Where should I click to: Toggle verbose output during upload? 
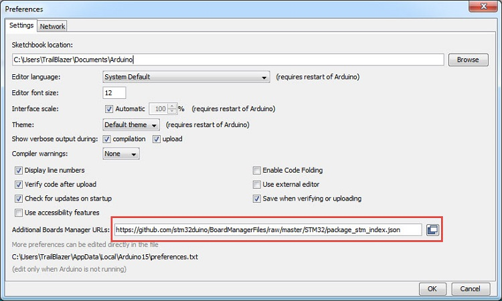pyautogui.click(x=156, y=139)
